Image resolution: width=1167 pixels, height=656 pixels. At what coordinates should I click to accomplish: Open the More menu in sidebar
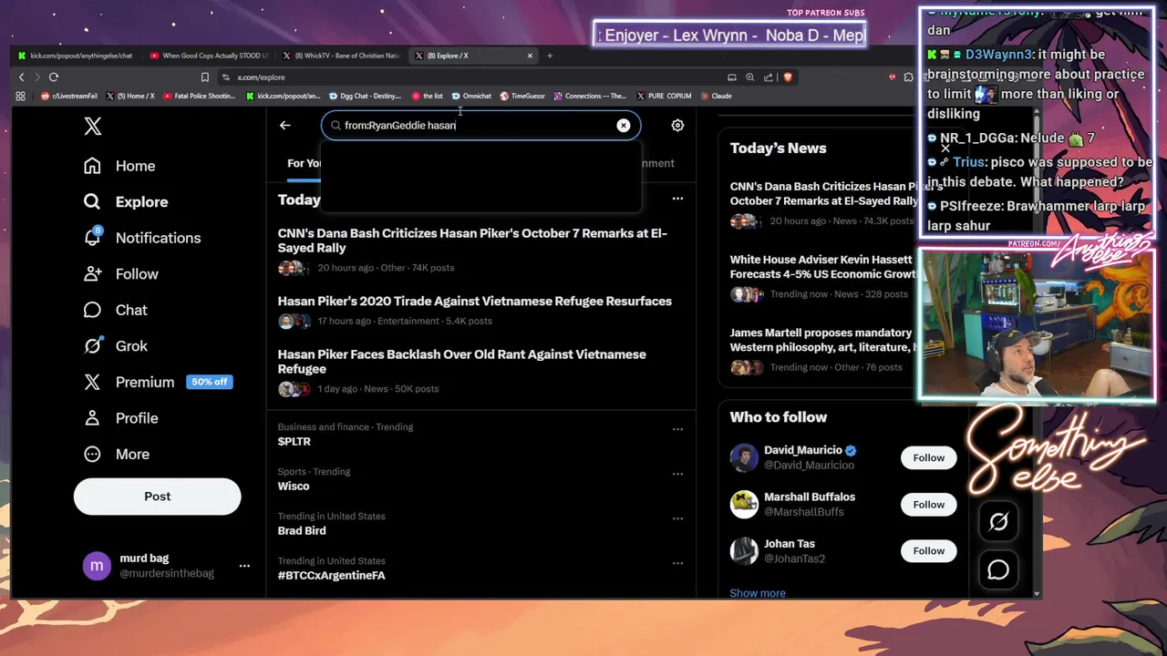pos(116,454)
